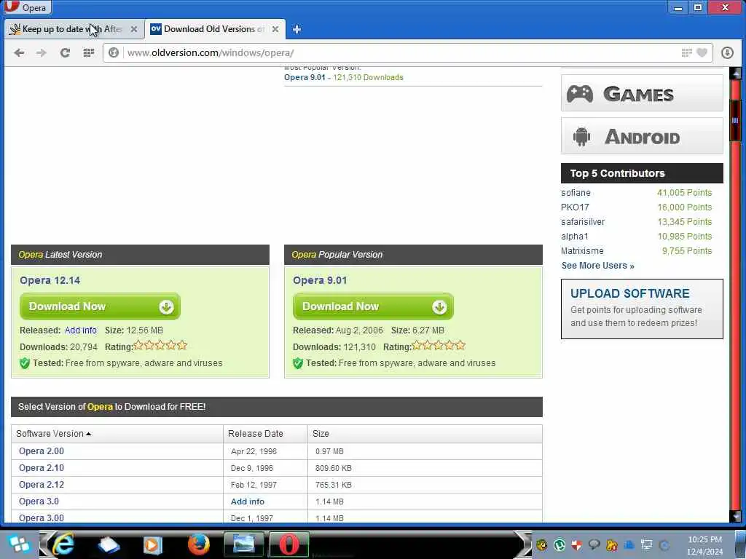Click Add info in Opera 3.0 row
The image size is (746, 559).
248,501
